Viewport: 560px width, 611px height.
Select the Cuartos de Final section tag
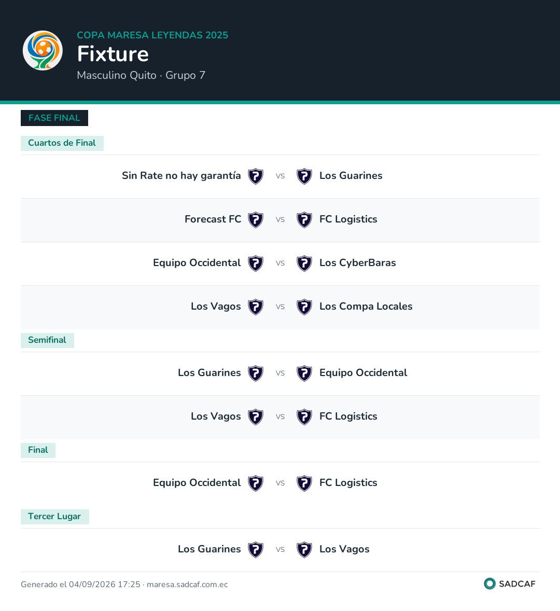click(62, 143)
